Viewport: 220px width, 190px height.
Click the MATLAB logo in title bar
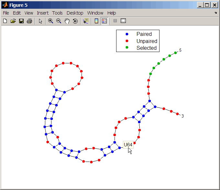click(5, 5)
